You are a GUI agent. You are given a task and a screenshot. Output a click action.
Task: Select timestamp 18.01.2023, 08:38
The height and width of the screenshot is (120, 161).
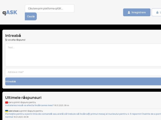tap(21, 117)
